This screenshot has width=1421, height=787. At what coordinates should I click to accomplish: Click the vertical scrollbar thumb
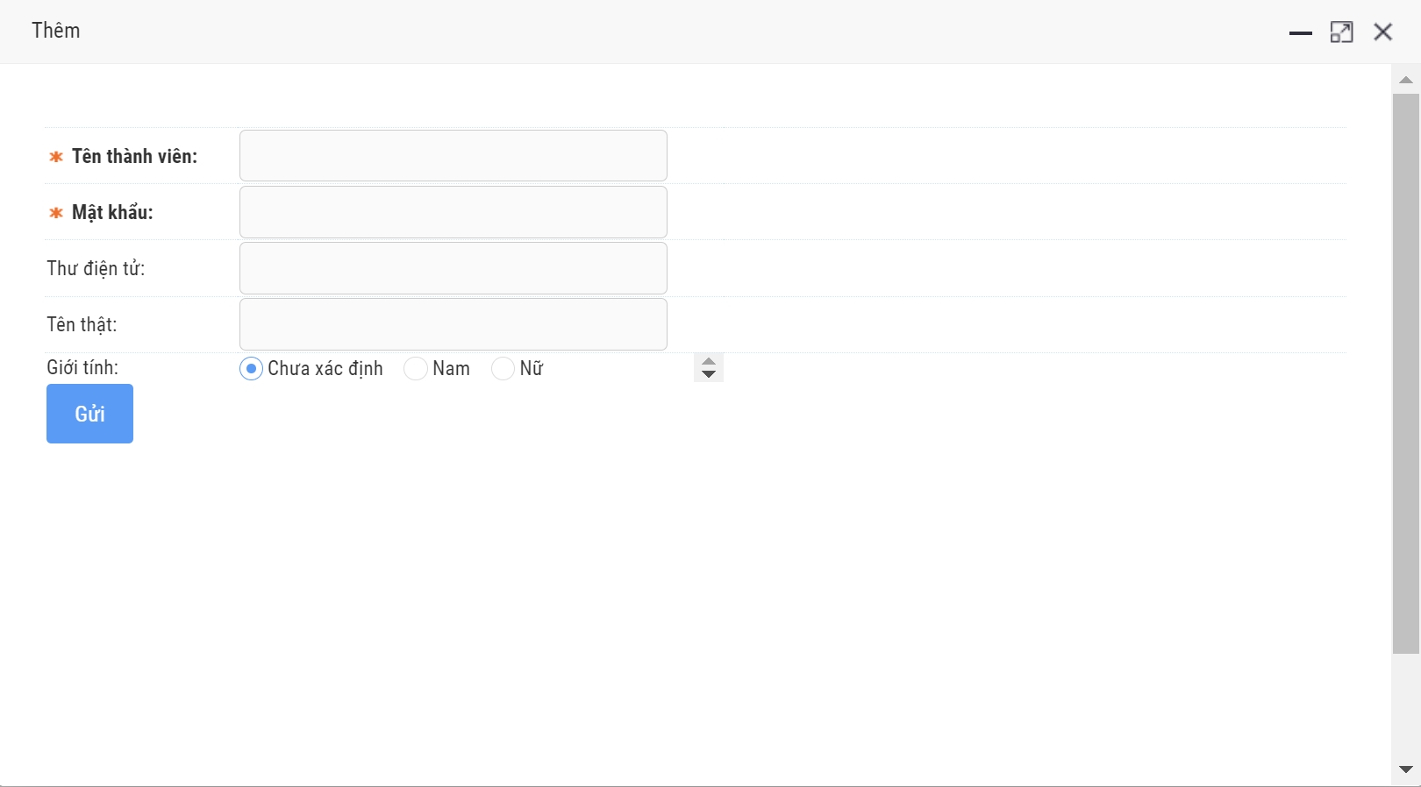click(x=1405, y=372)
